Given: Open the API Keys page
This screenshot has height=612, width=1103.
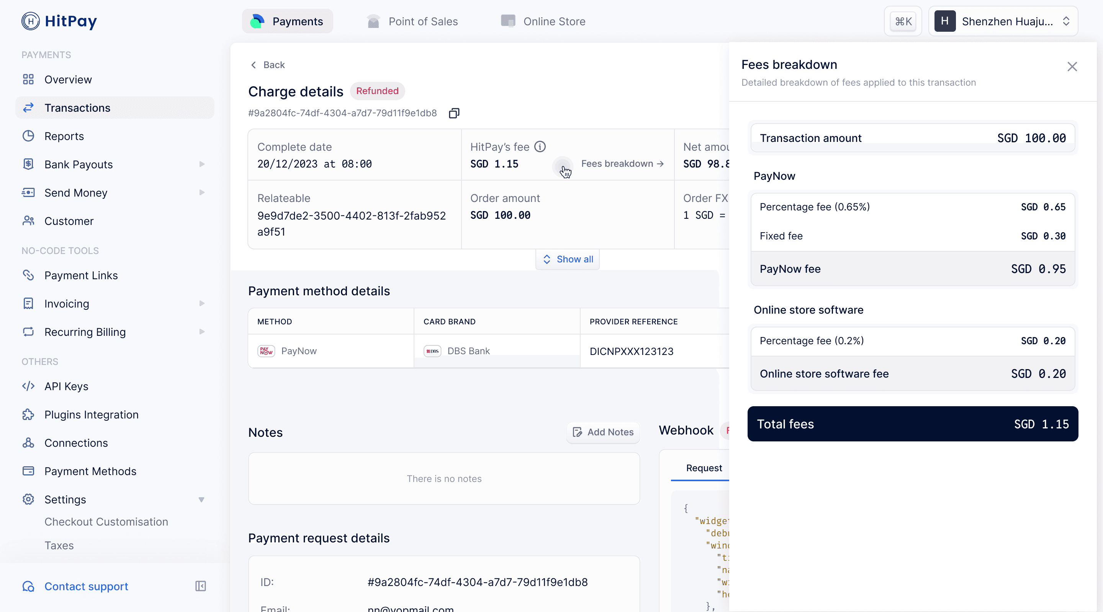Looking at the screenshot, I should (66, 386).
